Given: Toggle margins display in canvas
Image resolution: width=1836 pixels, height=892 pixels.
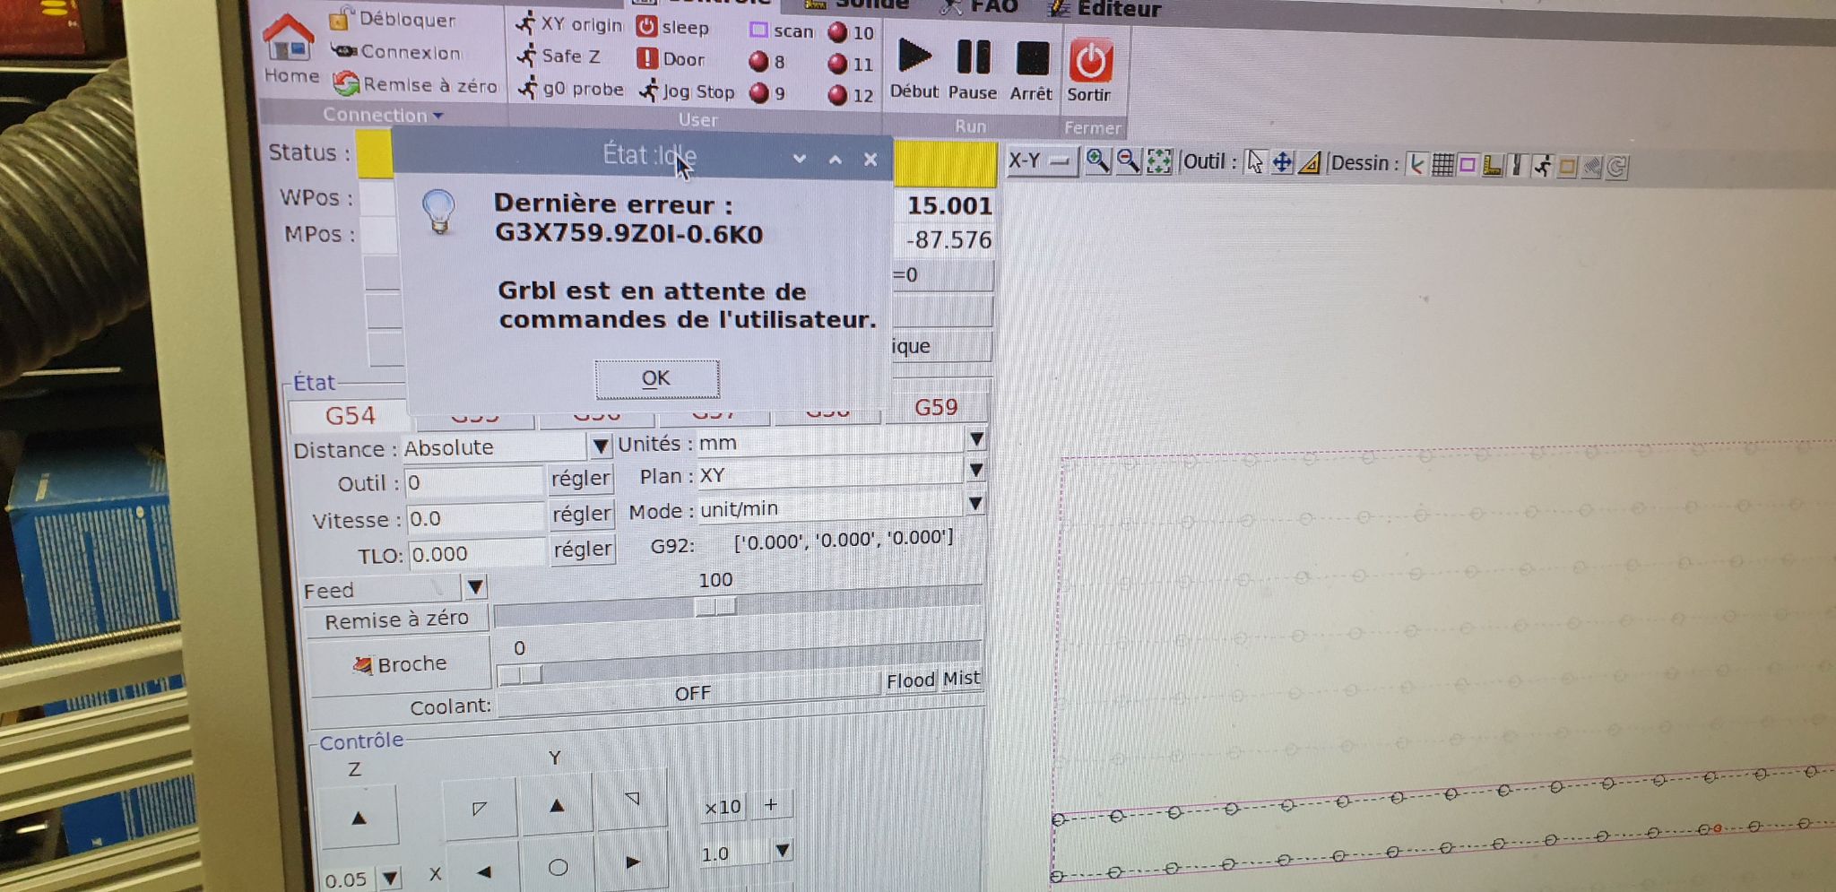Looking at the screenshot, I should pos(1468,165).
